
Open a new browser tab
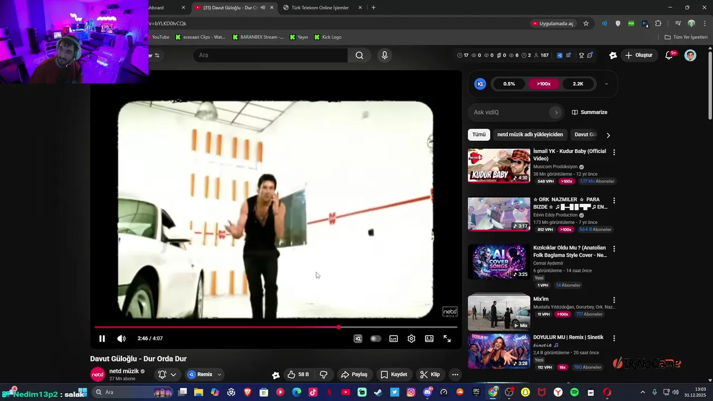(x=373, y=8)
